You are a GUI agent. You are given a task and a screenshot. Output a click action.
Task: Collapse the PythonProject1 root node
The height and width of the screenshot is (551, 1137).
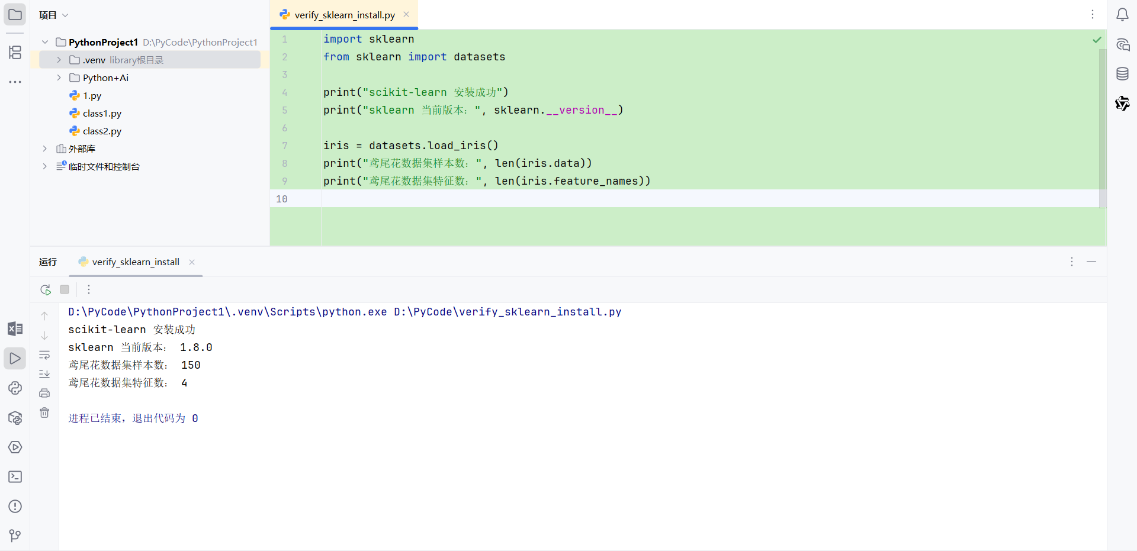(45, 42)
